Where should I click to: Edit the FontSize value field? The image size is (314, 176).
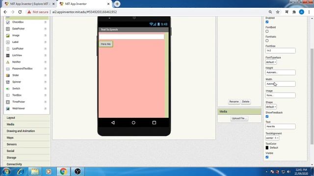click(x=280, y=51)
